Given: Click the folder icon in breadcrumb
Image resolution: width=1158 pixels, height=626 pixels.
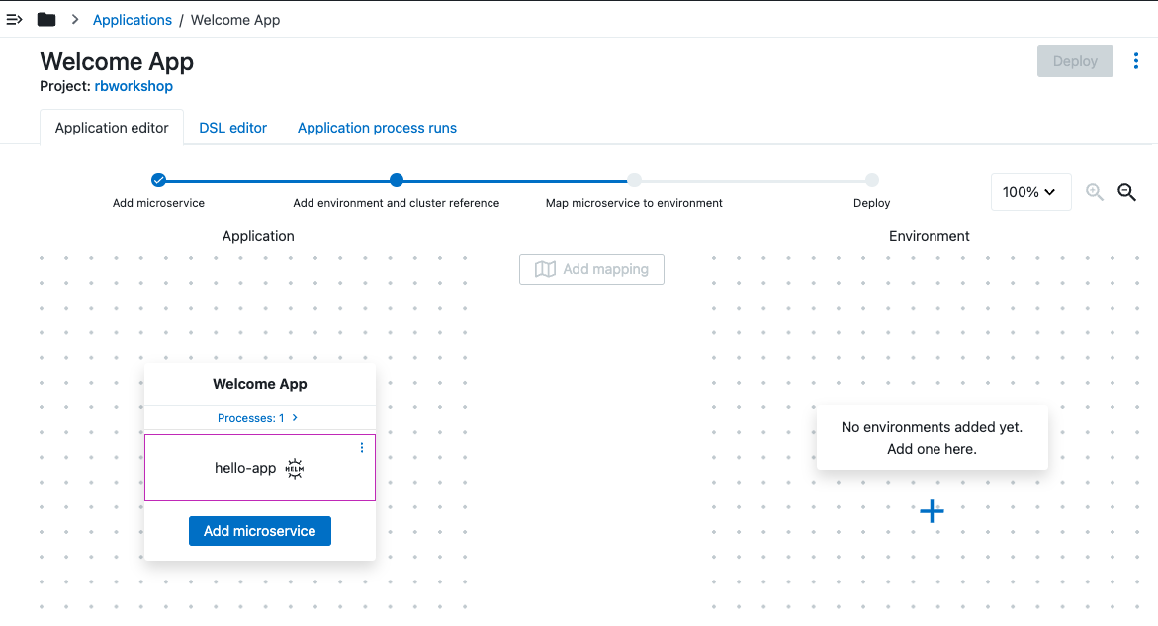Looking at the screenshot, I should pos(46,19).
